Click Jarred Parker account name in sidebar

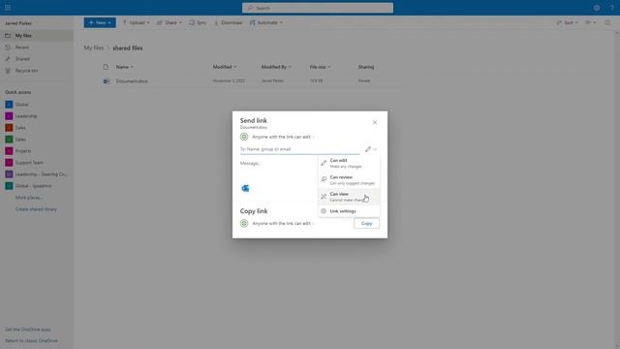coord(18,23)
